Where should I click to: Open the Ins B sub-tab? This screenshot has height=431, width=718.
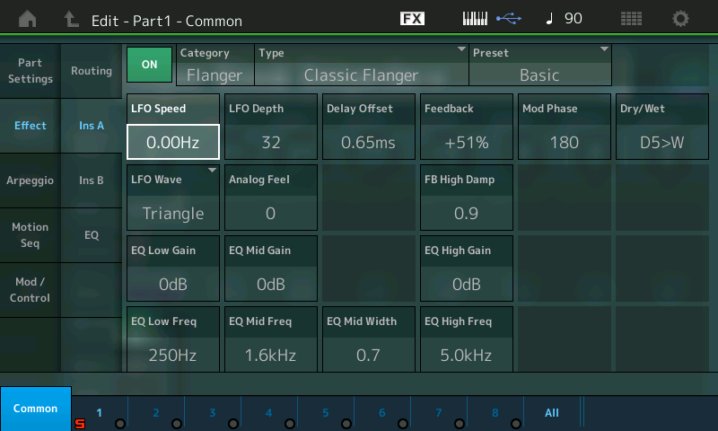[x=91, y=180]
